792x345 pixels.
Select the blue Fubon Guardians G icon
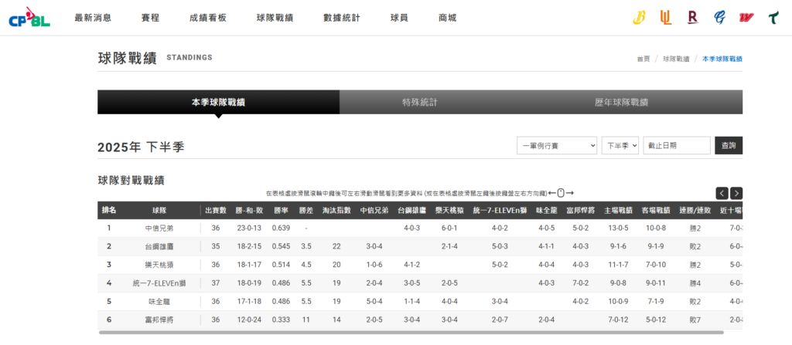(719, 18)
